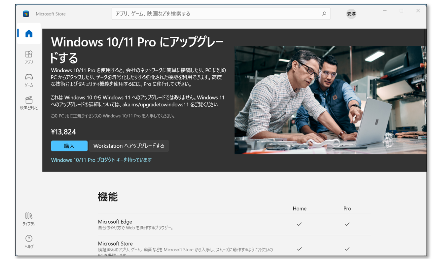Click the 購入 button
The width and height of the screenshot is (439, 259).
[69, 146]
